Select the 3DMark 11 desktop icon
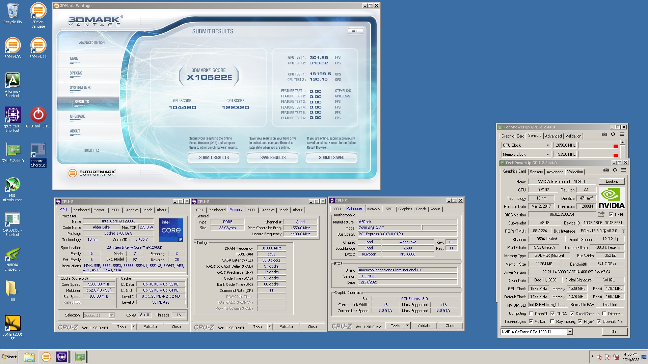The height and width of the screenshot is (364, 648). 38,48
